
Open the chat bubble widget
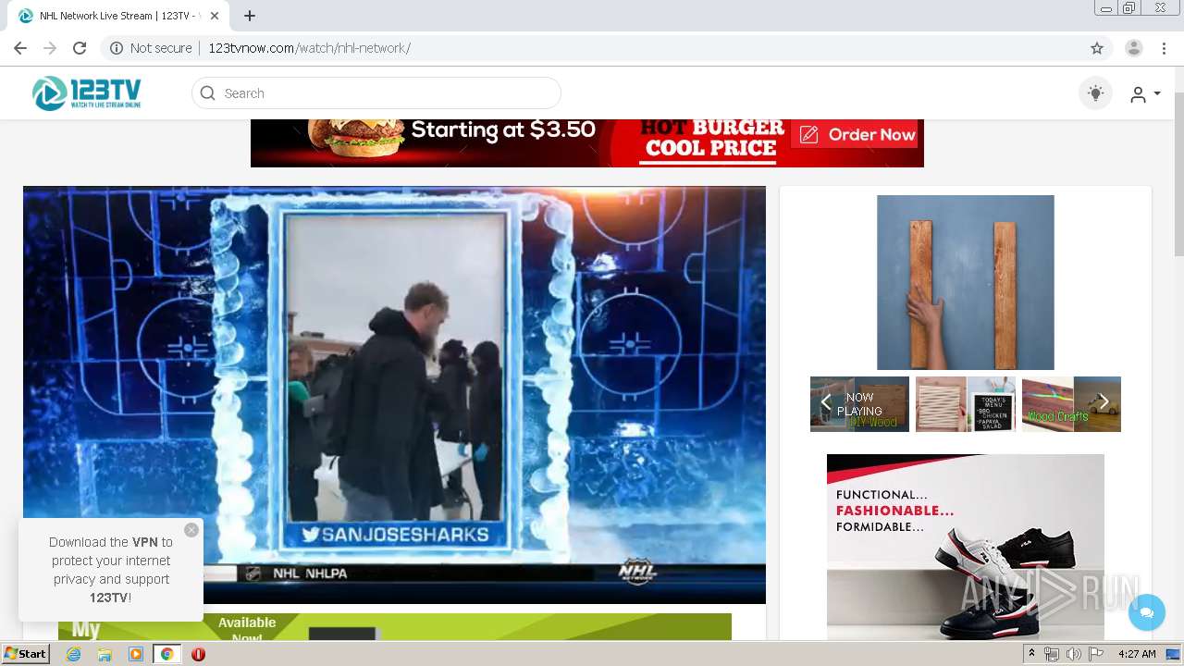[1147, 612]
